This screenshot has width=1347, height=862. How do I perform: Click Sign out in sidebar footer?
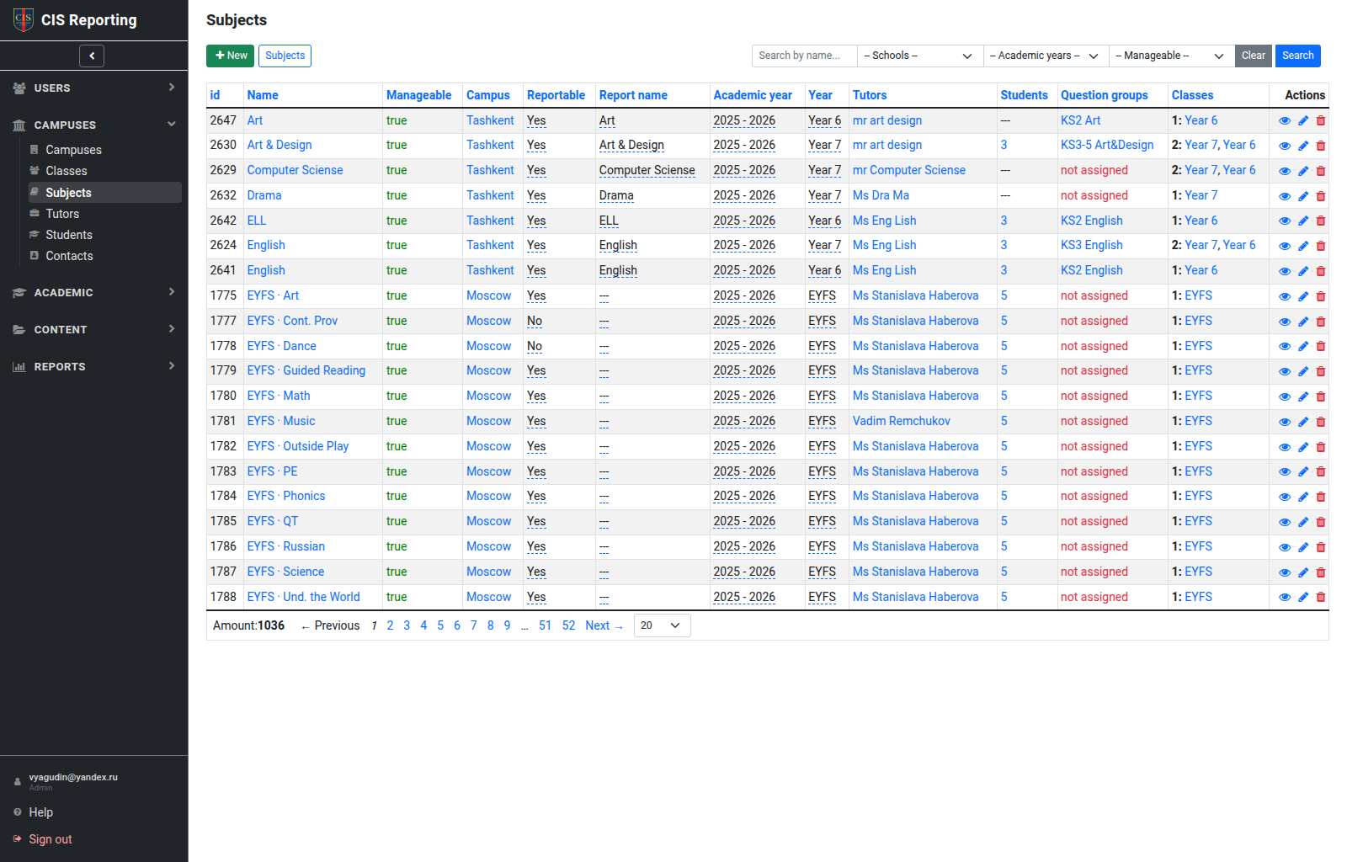[51, 839]
